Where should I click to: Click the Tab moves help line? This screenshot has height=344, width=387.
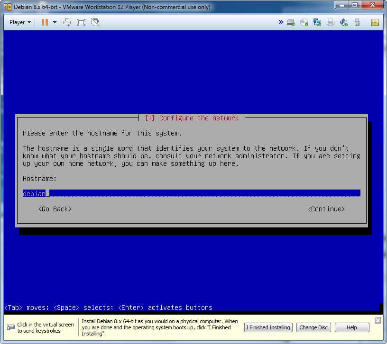click(108, 308)
